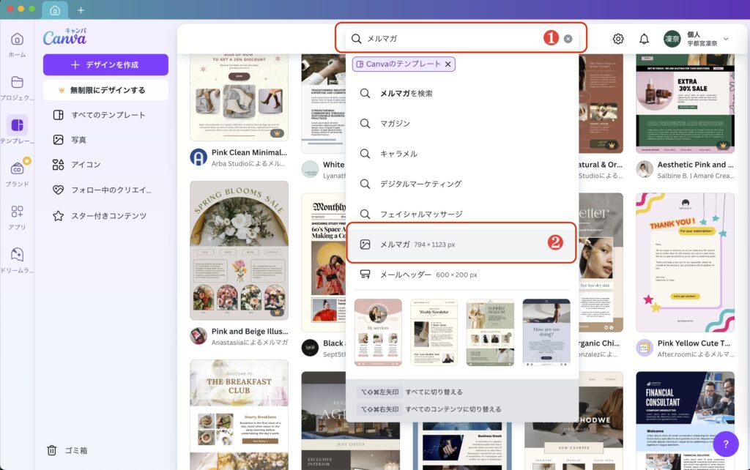
Task: Click the Aesthetic Pink and title link
Action: (x=695, y=165)
